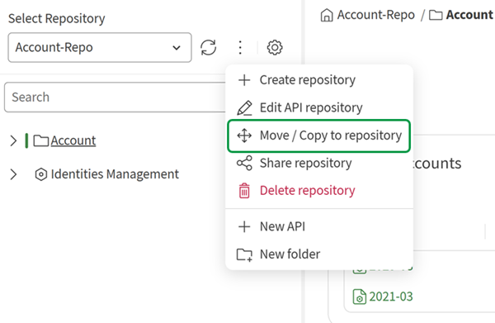Image resolution: width=495 pixels, height=323 pixels.
Task: Select New API from the menu
Action: [318, 226]
